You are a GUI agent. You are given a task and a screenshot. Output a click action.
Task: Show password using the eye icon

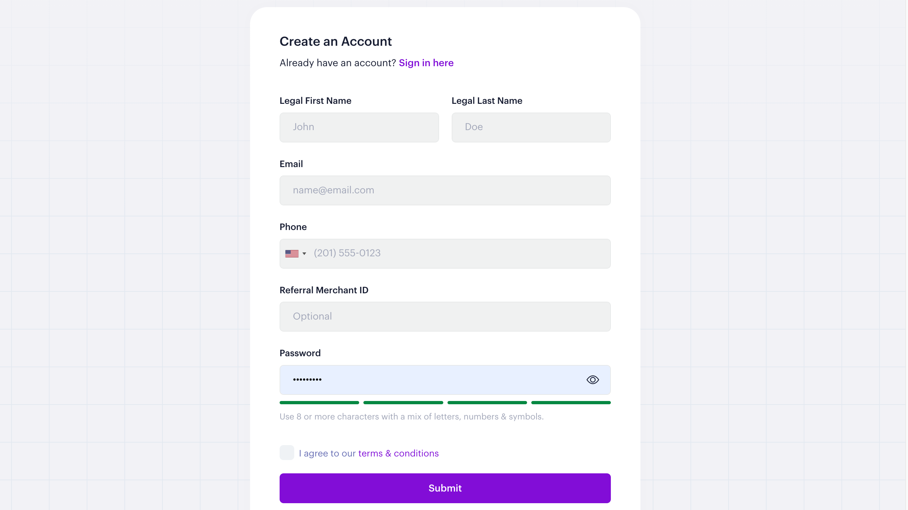point(592,380)
